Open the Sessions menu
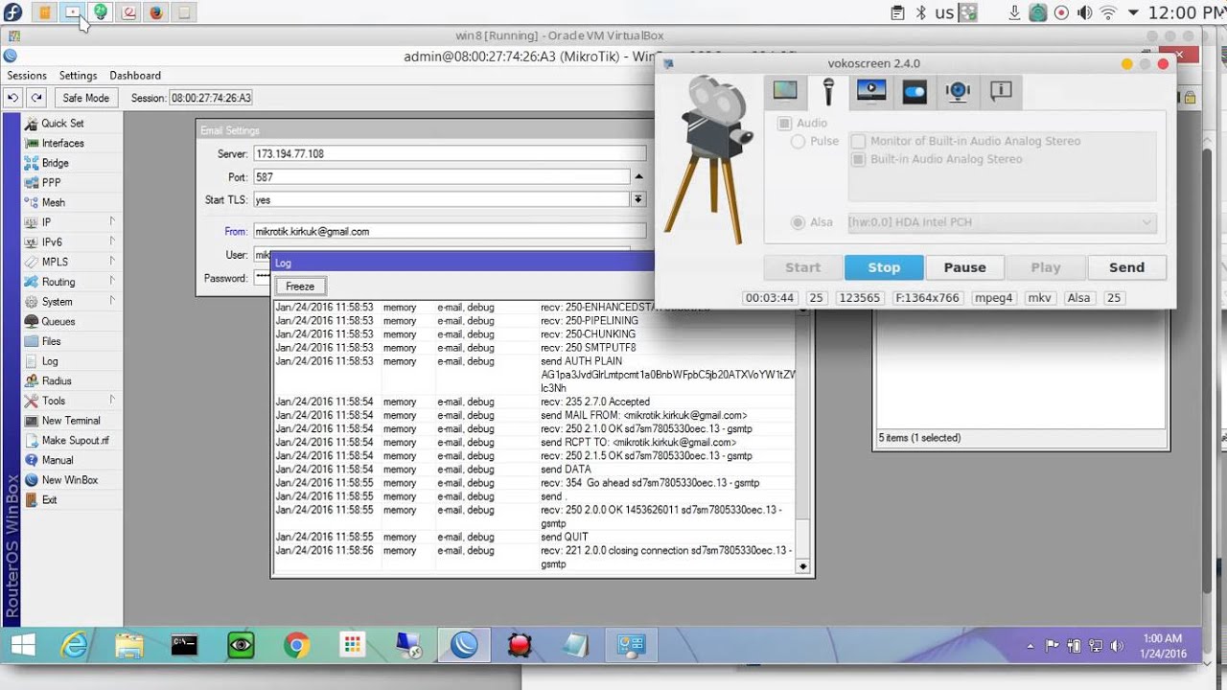1227x690 pixels. 27,76
